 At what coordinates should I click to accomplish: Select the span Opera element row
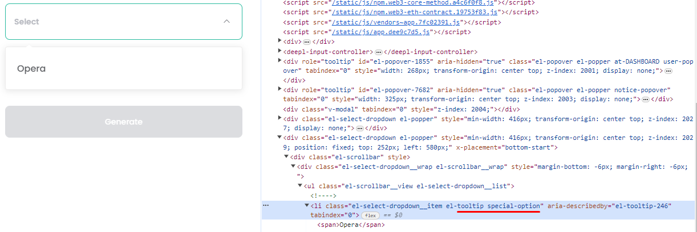coord(351,225)
